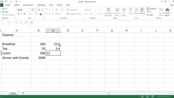Toggle Bold formatting
The height and width of the screenshot is (98, 174).
18,14
